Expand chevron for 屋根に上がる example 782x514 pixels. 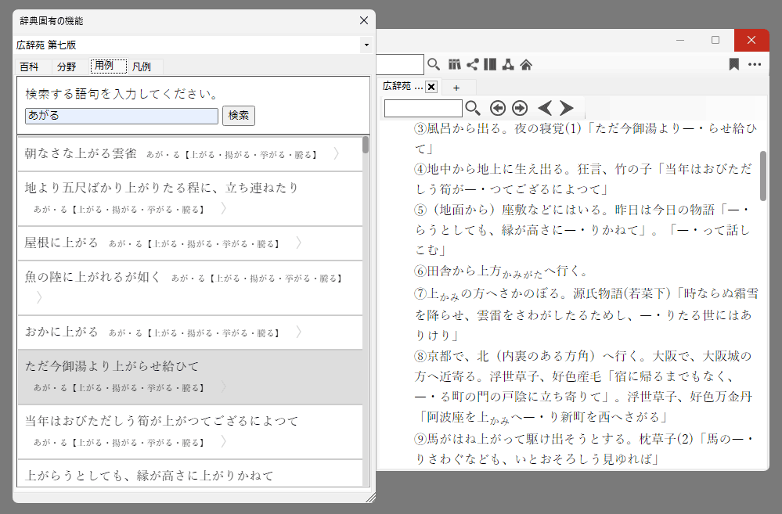click(x=298, y=243)
